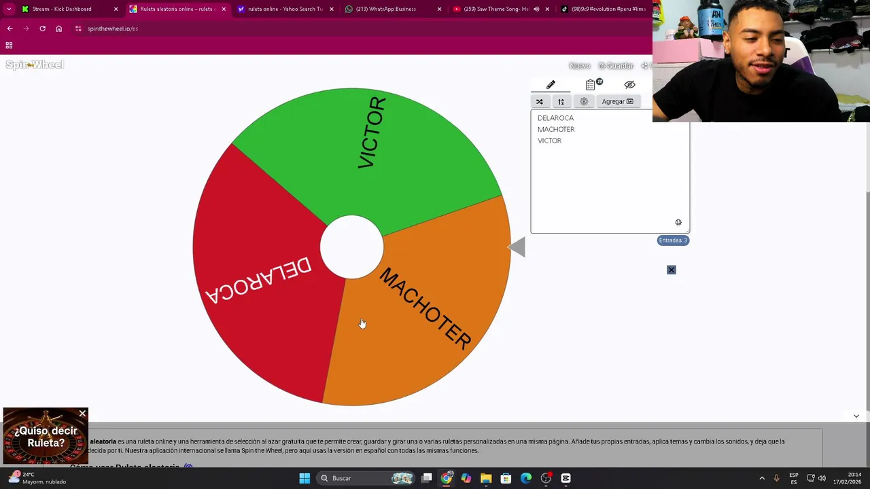The height and width of the screenshot is (489, 870).
Task: Mute the Saw Theme Song tab audio
Action: coord(536,10)
